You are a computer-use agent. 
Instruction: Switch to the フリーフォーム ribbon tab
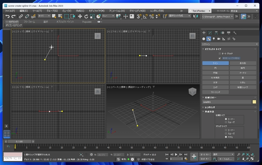[x=29, y=22]
